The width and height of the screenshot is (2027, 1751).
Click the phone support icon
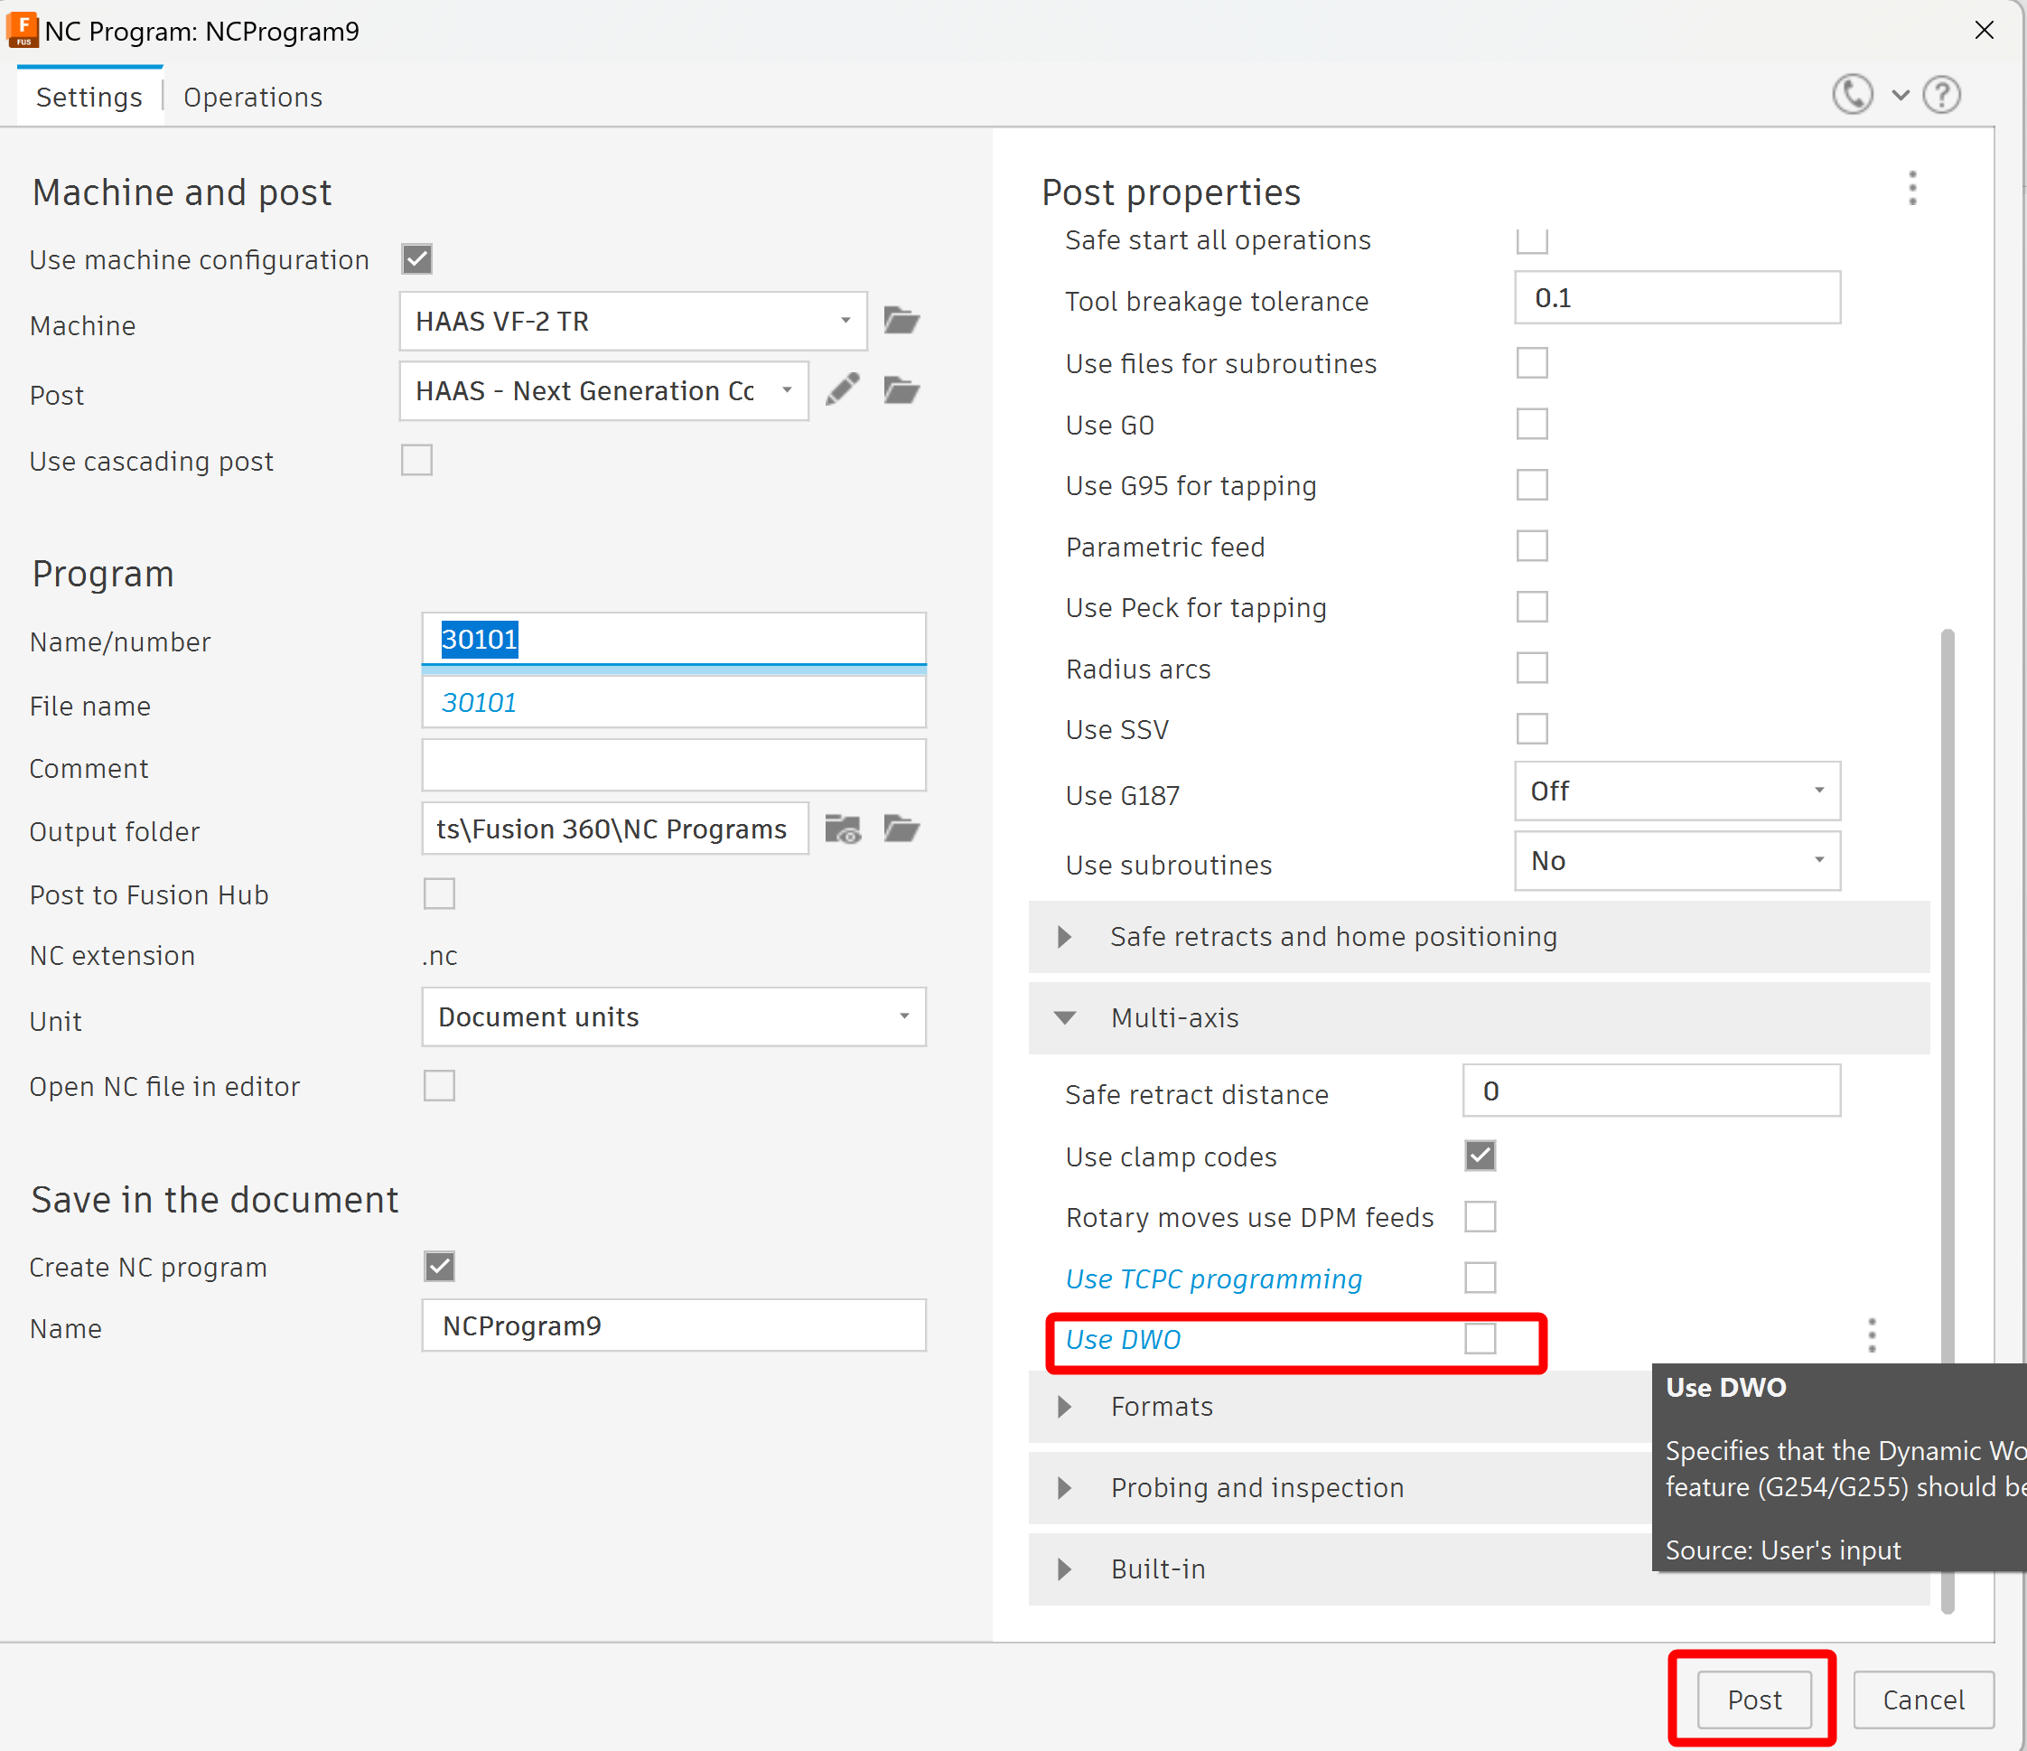tap(1852, 95)
